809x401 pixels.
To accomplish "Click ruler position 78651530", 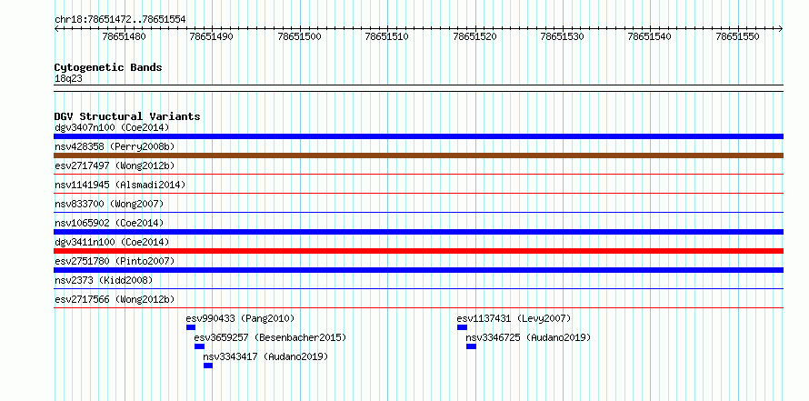I will click(563, 36).
